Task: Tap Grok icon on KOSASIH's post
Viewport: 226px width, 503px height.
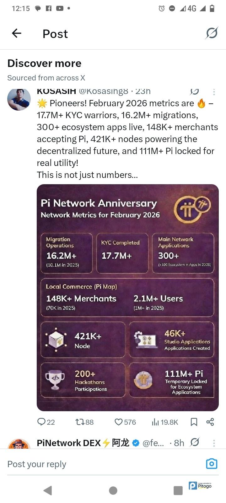Action: click(195, 91)
